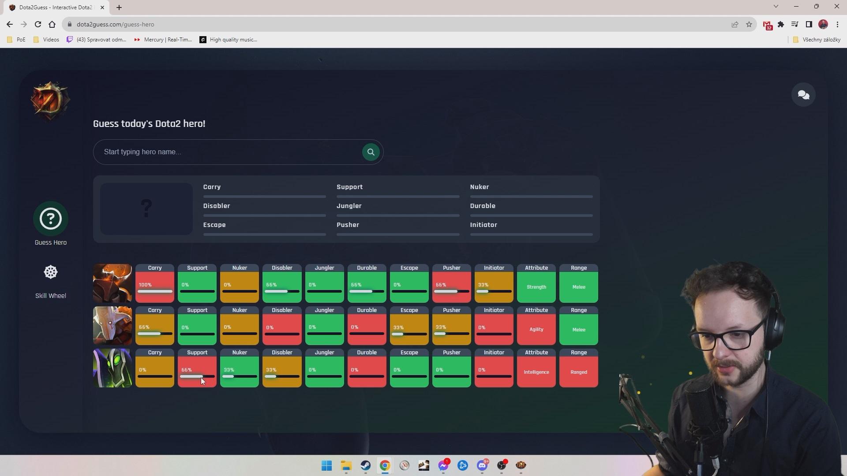
Task: Bookmark page with star icon
Action: coord(749,24)
